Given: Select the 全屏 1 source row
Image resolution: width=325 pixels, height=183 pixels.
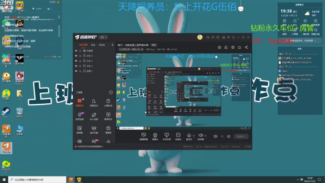Looking at the screenshot, I should tap(94, 71).
